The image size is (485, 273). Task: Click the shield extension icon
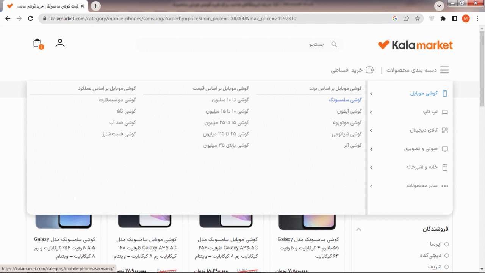(432, 19)
